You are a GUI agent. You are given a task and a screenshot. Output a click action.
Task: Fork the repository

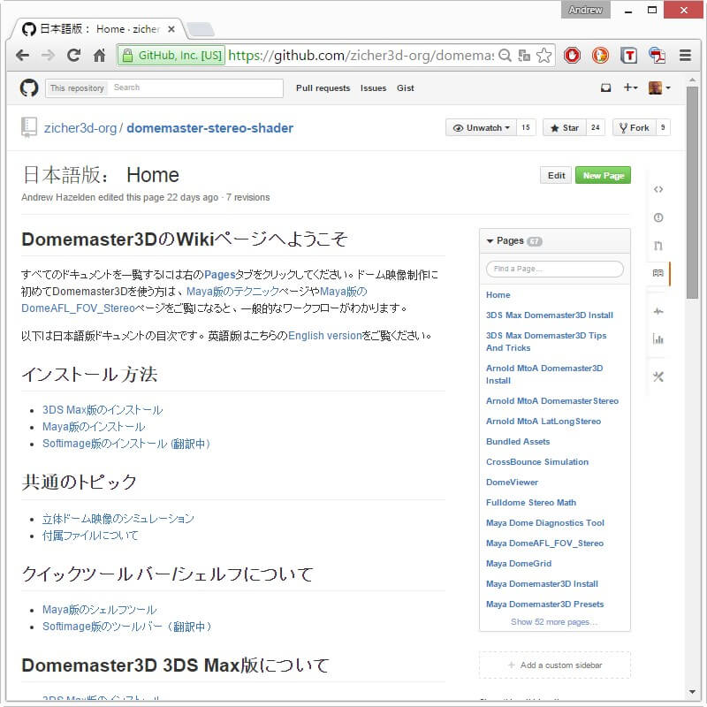point(635,128)
